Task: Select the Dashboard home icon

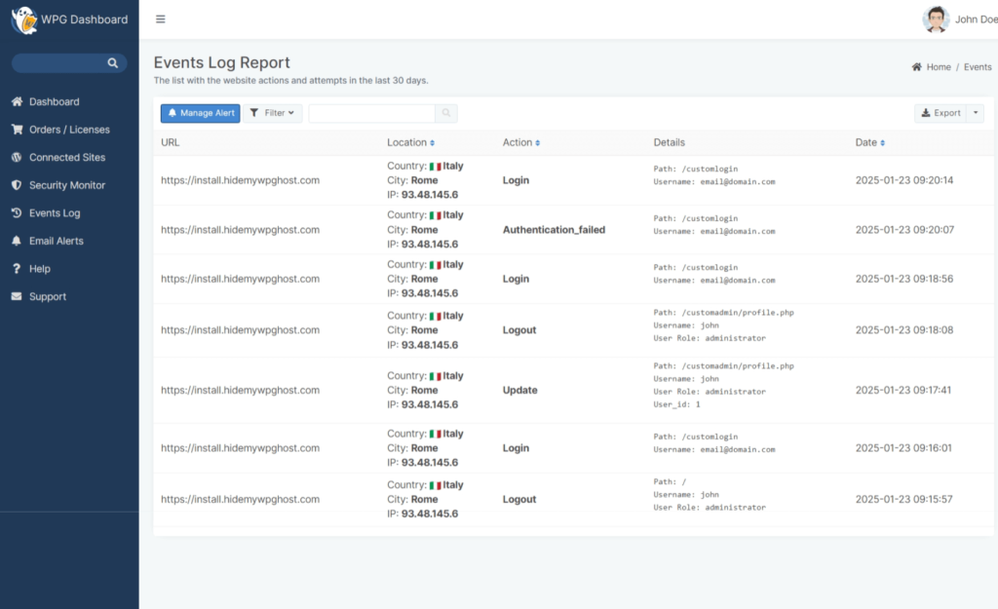Action: 16,101
